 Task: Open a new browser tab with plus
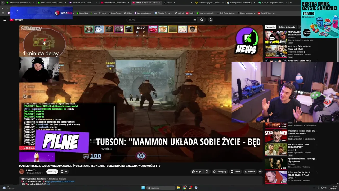tap(291, 3)
